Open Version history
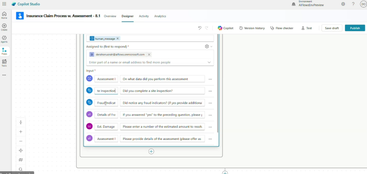 (x=252, y=28)
